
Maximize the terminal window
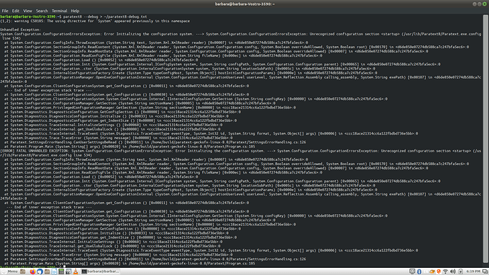479,4
